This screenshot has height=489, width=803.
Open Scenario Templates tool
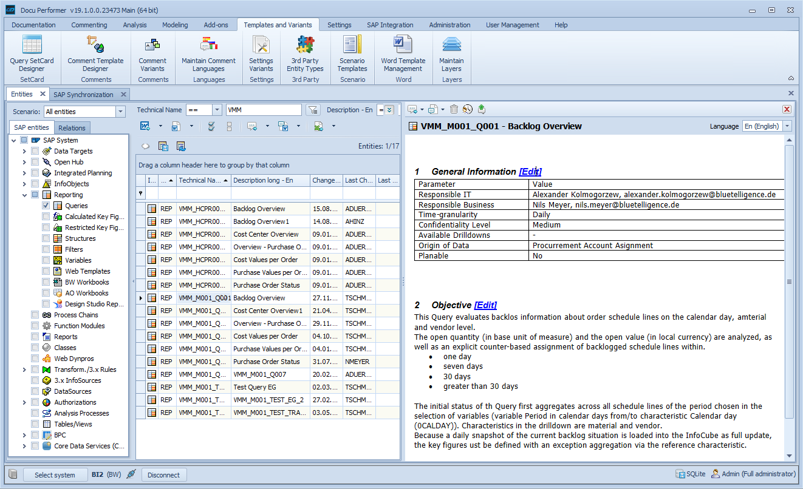coord(352,53)
